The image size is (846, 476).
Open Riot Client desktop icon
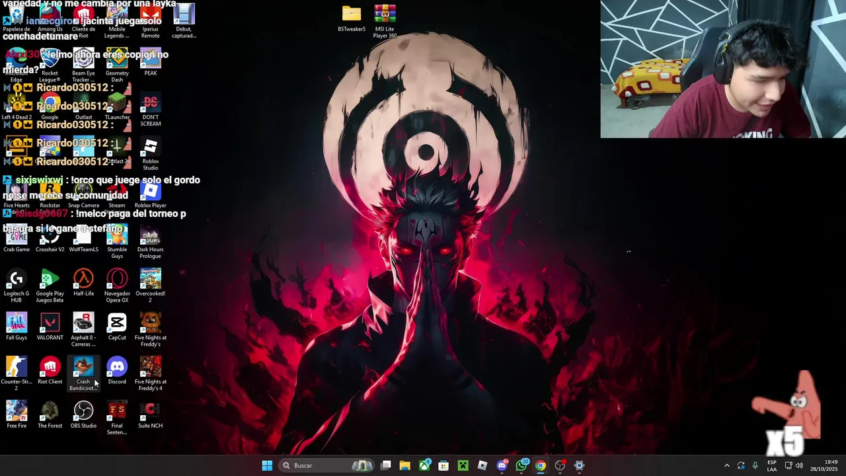point(50,371)
